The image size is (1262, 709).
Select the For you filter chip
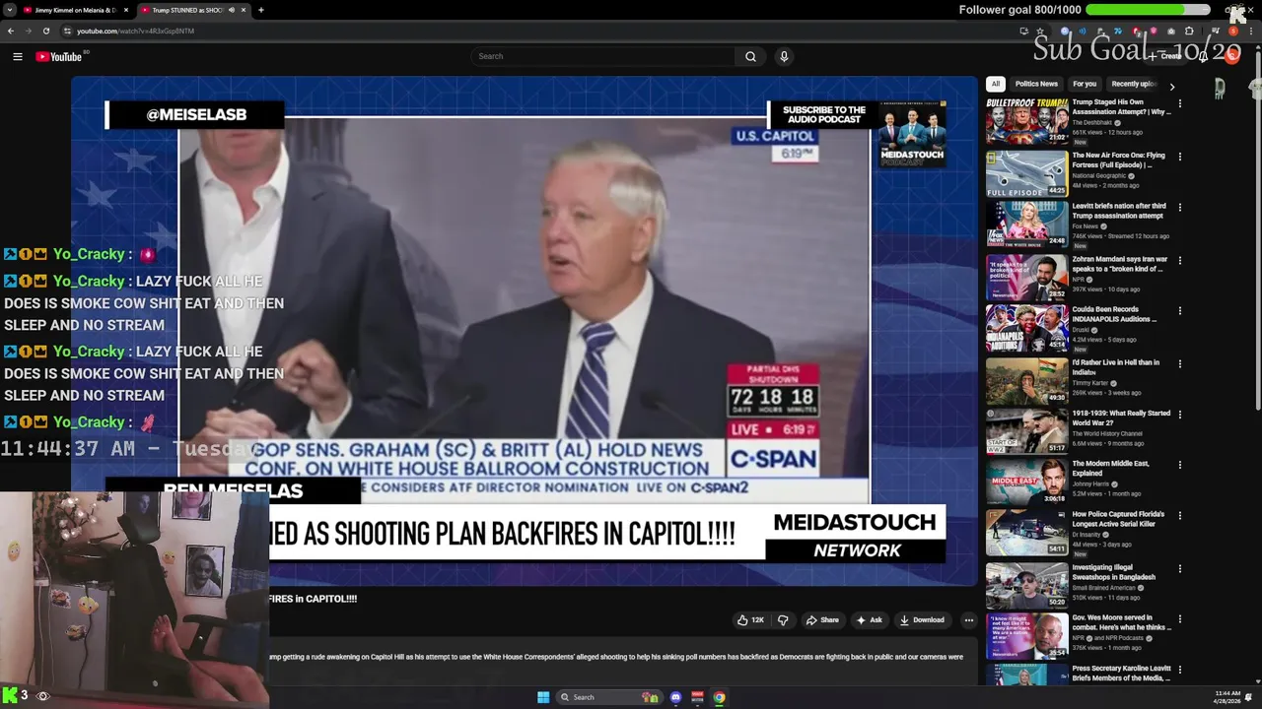[1085, 84]
